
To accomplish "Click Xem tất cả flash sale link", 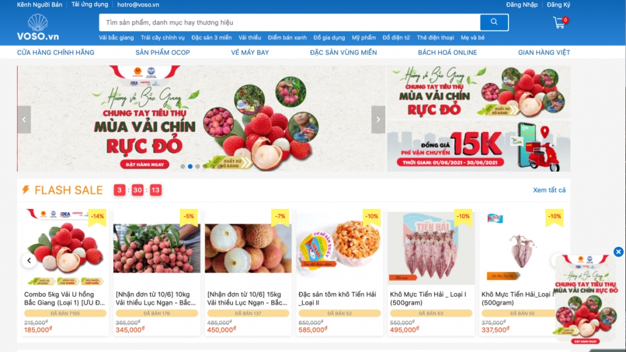I will pyautogui.click(x=550, y=190).
